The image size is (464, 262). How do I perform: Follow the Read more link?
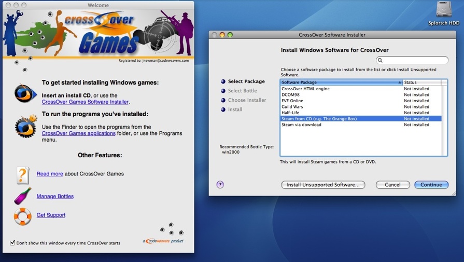[x=50, y=174]
